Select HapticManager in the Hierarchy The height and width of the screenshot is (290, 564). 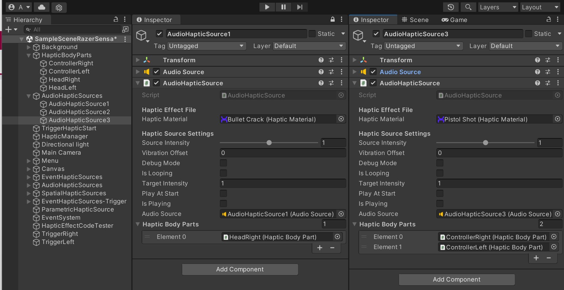(65, 136)
